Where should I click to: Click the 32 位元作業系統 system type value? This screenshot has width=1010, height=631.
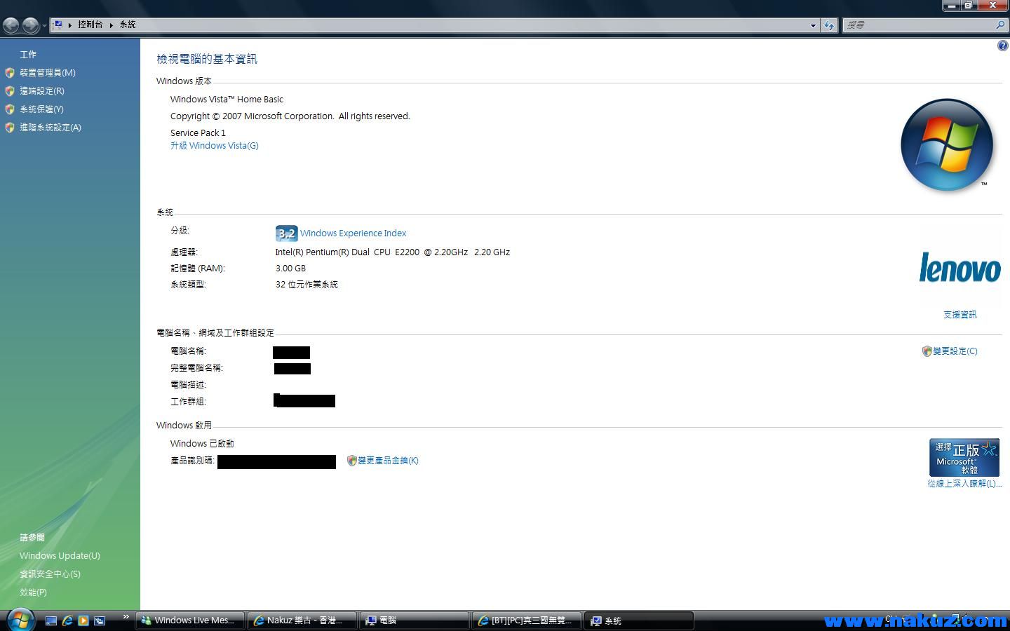point(307,284)
